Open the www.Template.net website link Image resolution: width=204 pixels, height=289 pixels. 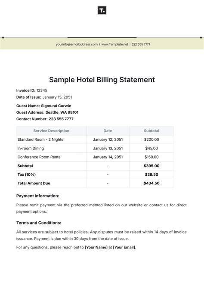114,44
